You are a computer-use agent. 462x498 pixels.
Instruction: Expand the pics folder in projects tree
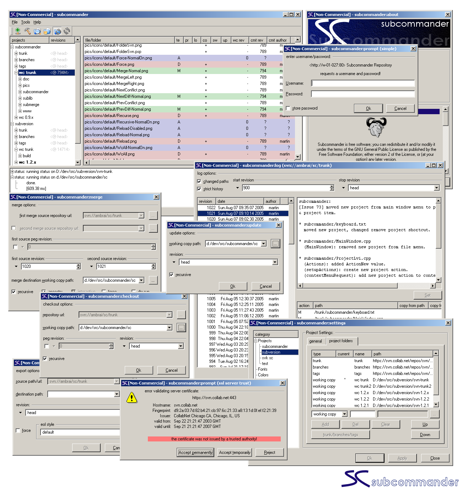click(x=20, y=85)
